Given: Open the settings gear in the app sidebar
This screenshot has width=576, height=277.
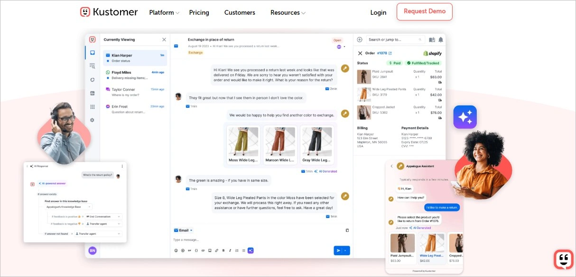Looking at the screenshot, I should coord(93,120).
